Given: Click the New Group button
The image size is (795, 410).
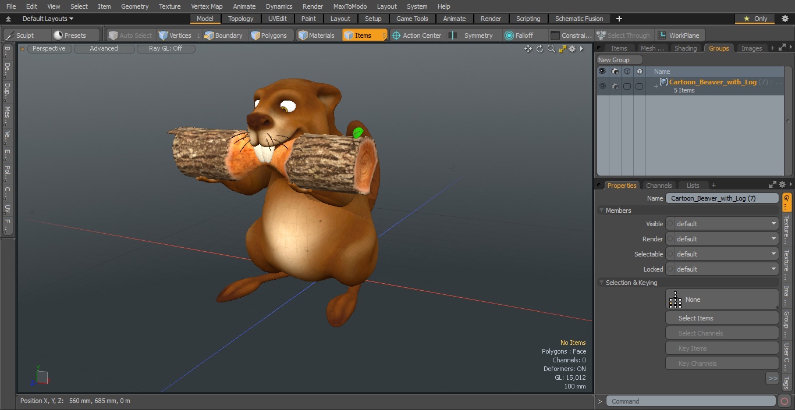Looking at the screenshot, I should tap(620, 60).
